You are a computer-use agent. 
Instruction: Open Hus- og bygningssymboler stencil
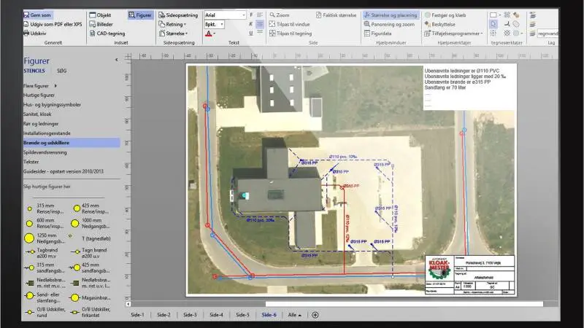[52, 104]
